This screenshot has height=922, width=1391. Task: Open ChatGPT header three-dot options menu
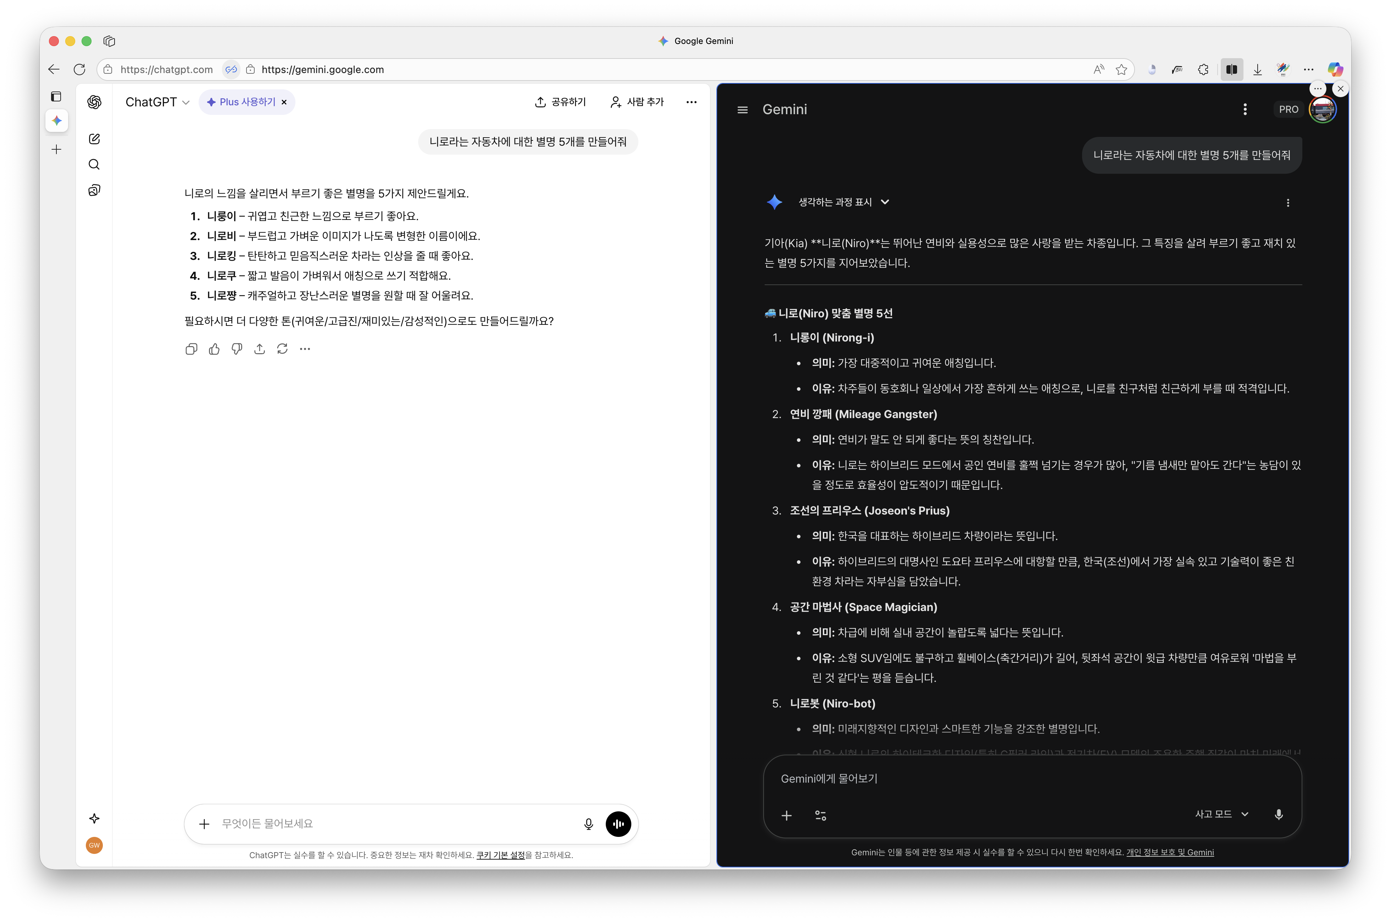(691, 102)
